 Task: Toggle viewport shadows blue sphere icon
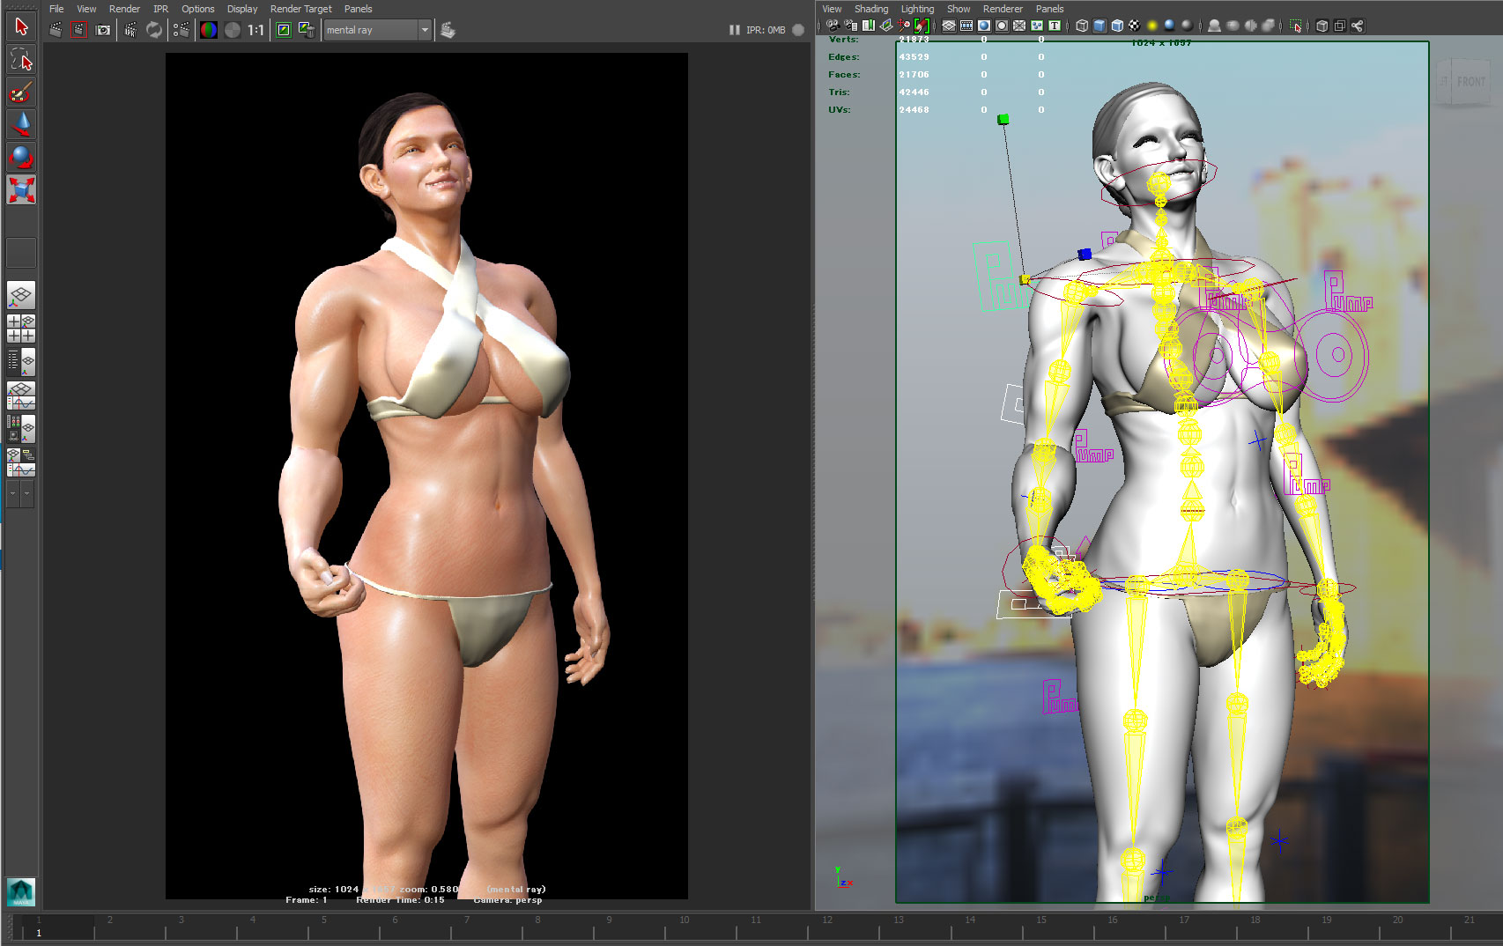pyautogui.click(x=1170, y=26)
